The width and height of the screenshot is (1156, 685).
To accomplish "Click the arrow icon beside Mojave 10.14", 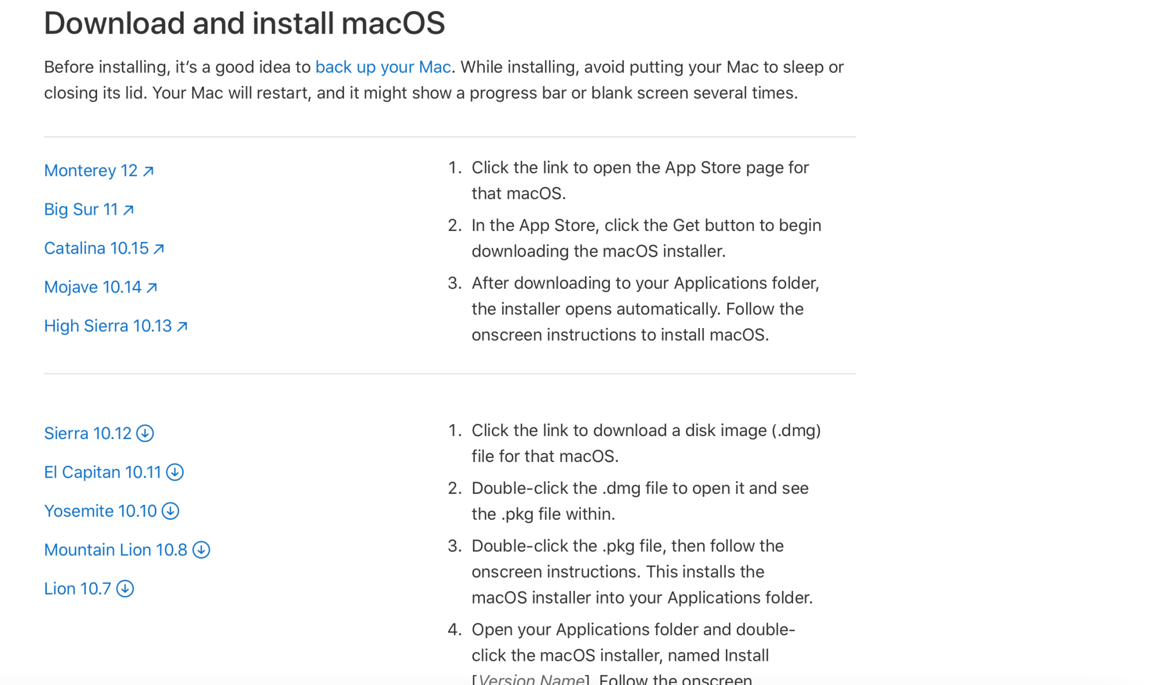I will click(x=151, y=287).
